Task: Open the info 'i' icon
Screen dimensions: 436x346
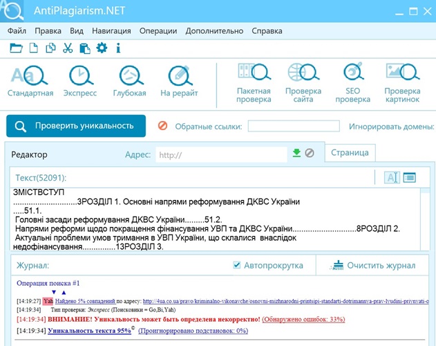Action: click(118, 48)
